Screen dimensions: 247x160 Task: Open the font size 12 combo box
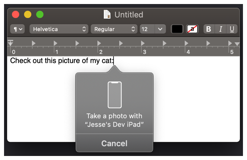click(153, 29)
